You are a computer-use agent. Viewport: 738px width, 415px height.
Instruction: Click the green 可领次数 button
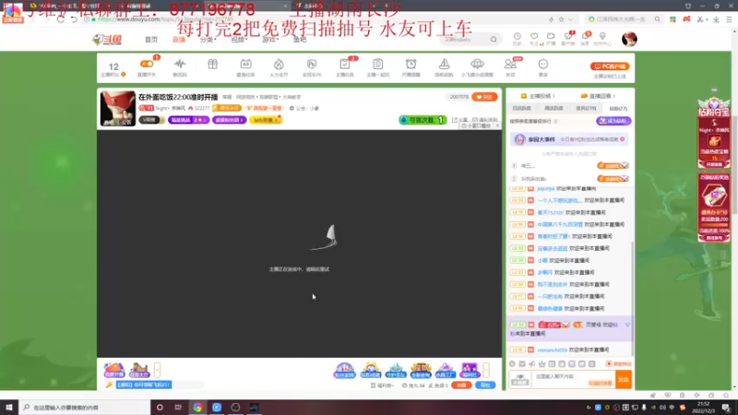point(423,120)
